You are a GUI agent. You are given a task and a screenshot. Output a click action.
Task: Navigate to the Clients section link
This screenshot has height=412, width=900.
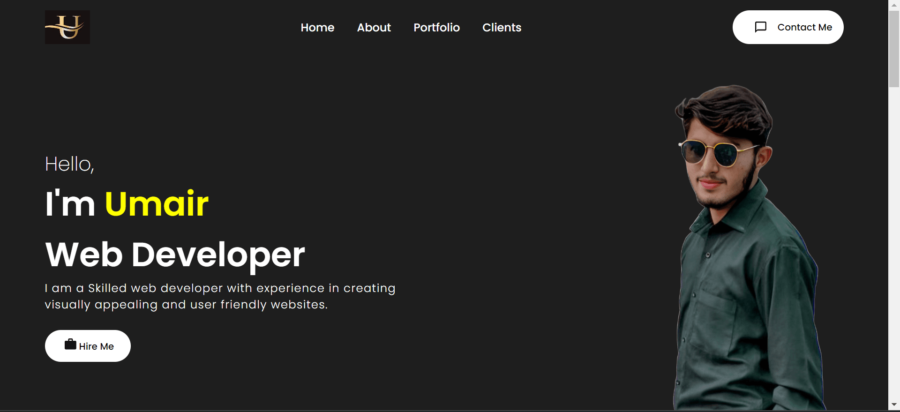point(502,28)
